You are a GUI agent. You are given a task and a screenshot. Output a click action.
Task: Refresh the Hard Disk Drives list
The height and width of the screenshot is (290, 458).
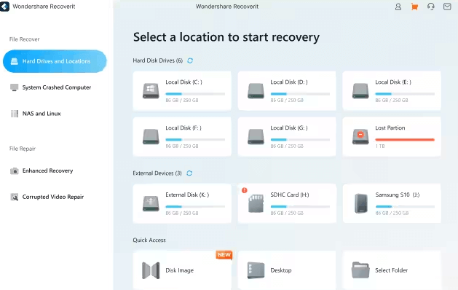click(190, 60)
